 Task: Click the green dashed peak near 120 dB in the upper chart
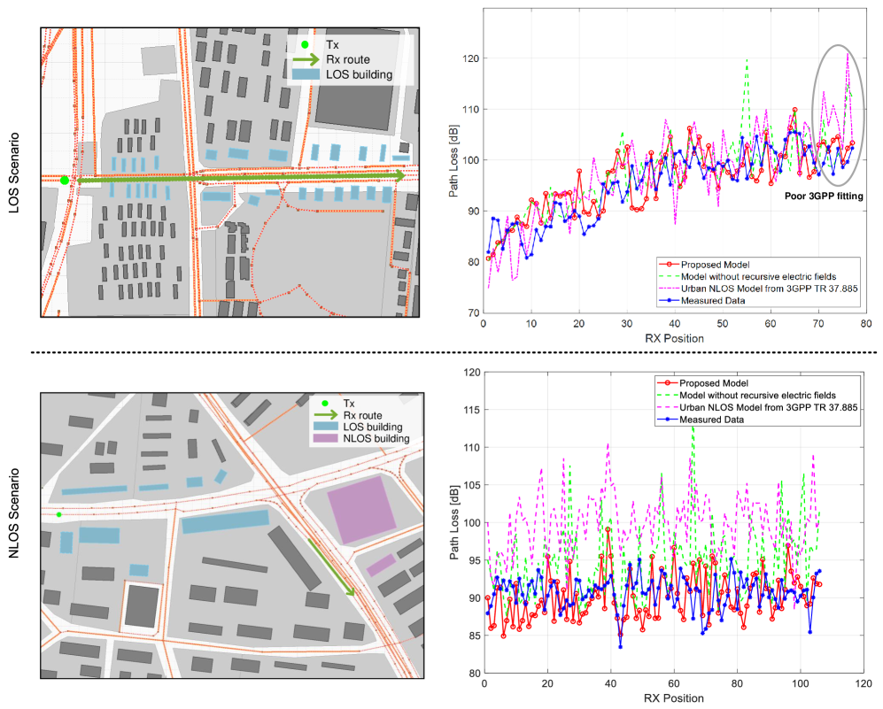tap(747, 62)
